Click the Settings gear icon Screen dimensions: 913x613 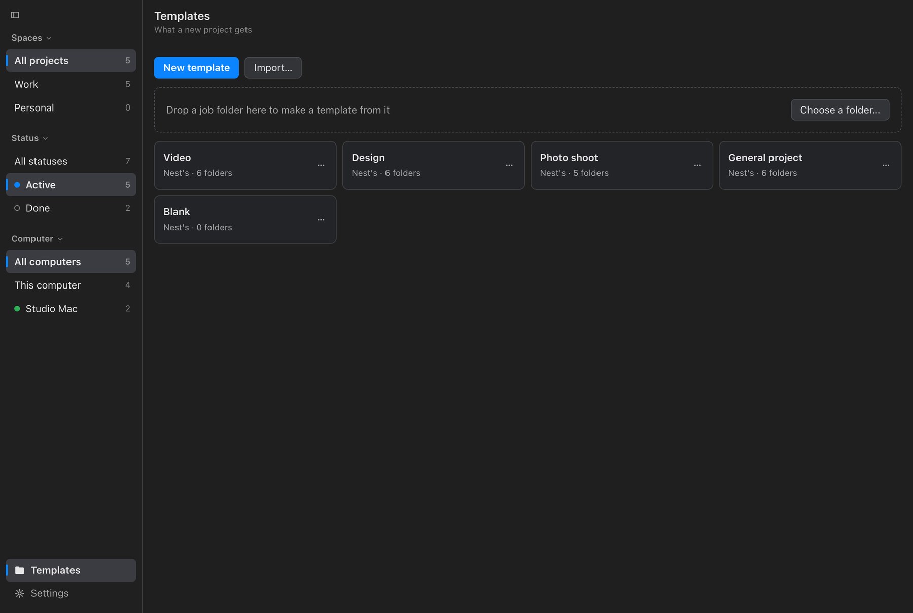[20, 593]
